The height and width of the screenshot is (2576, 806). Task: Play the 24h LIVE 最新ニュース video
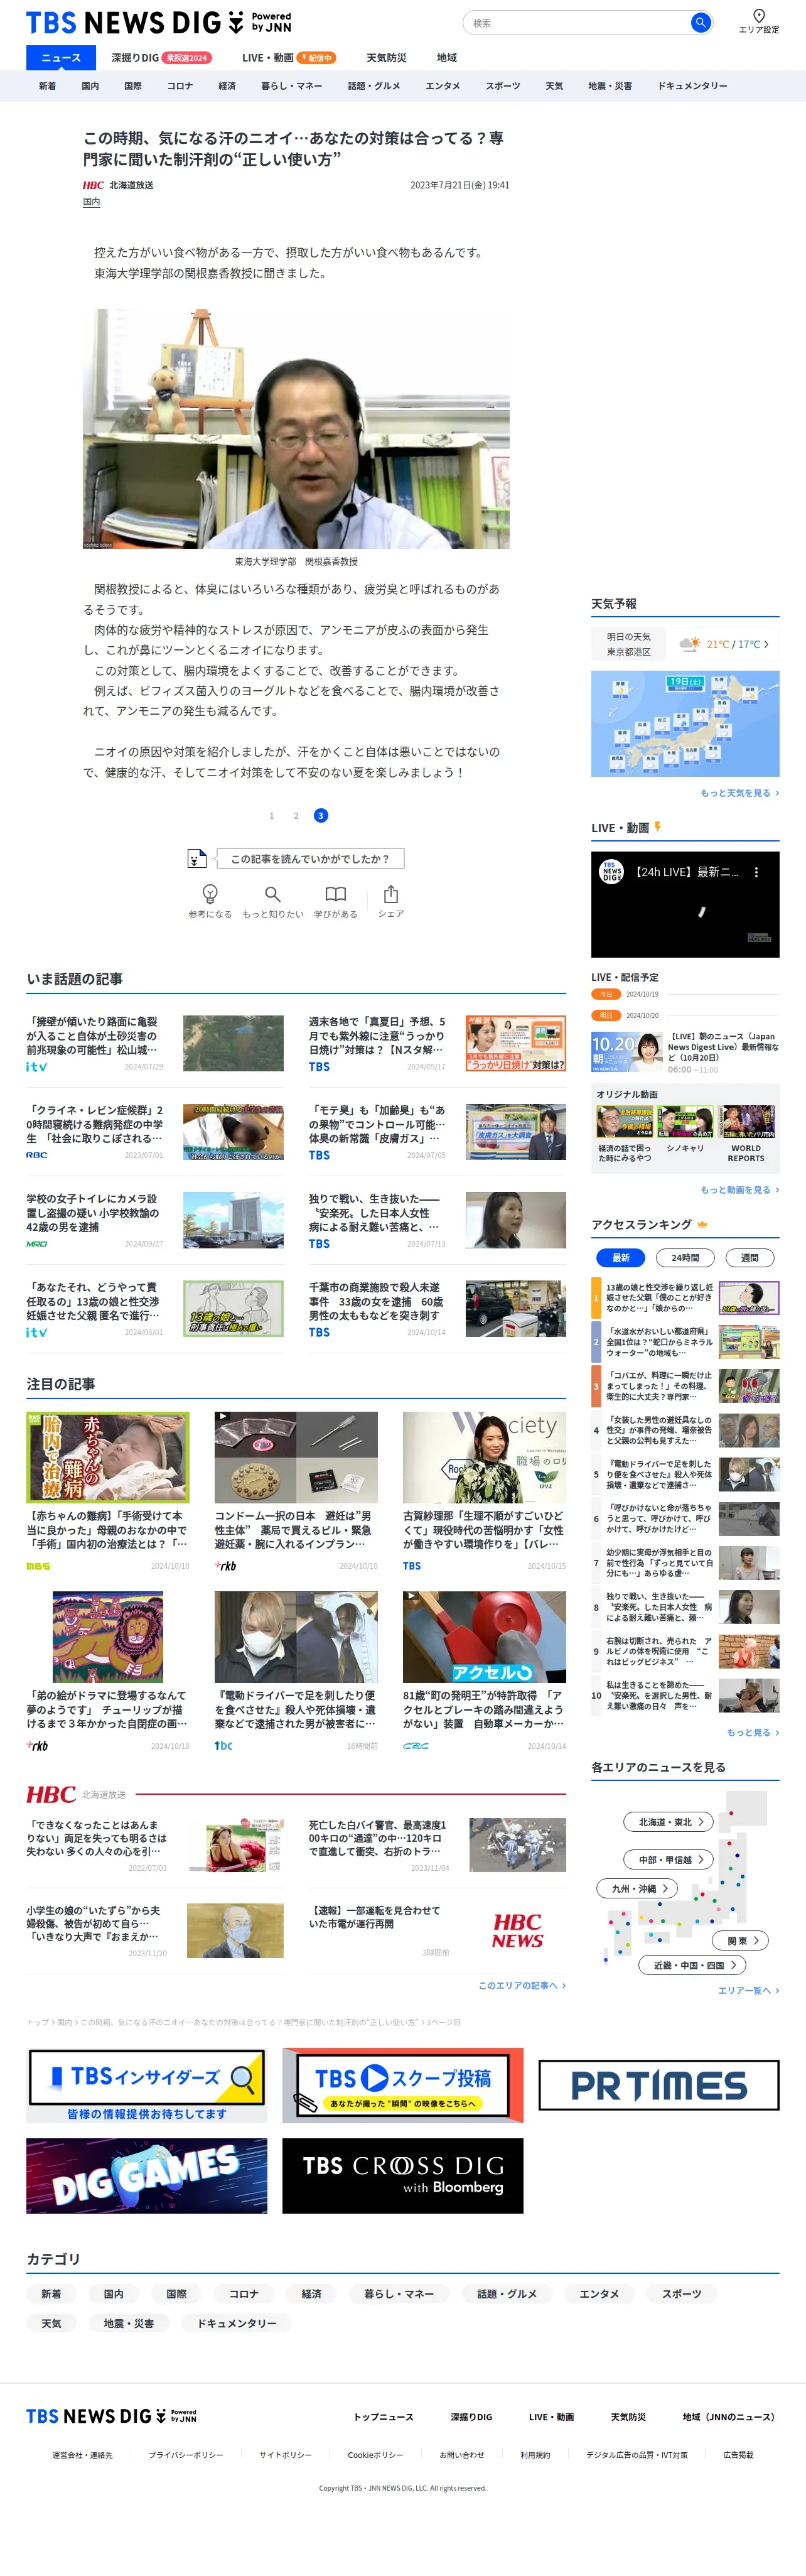(685, 904)
